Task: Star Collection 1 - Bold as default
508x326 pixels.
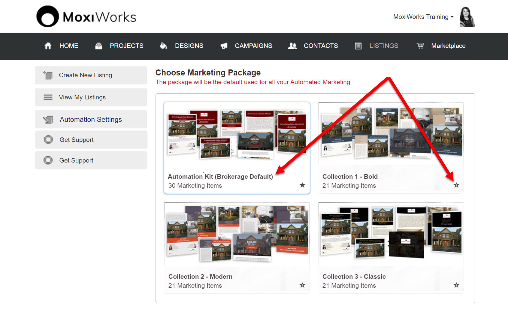Action: click(456, 185)
